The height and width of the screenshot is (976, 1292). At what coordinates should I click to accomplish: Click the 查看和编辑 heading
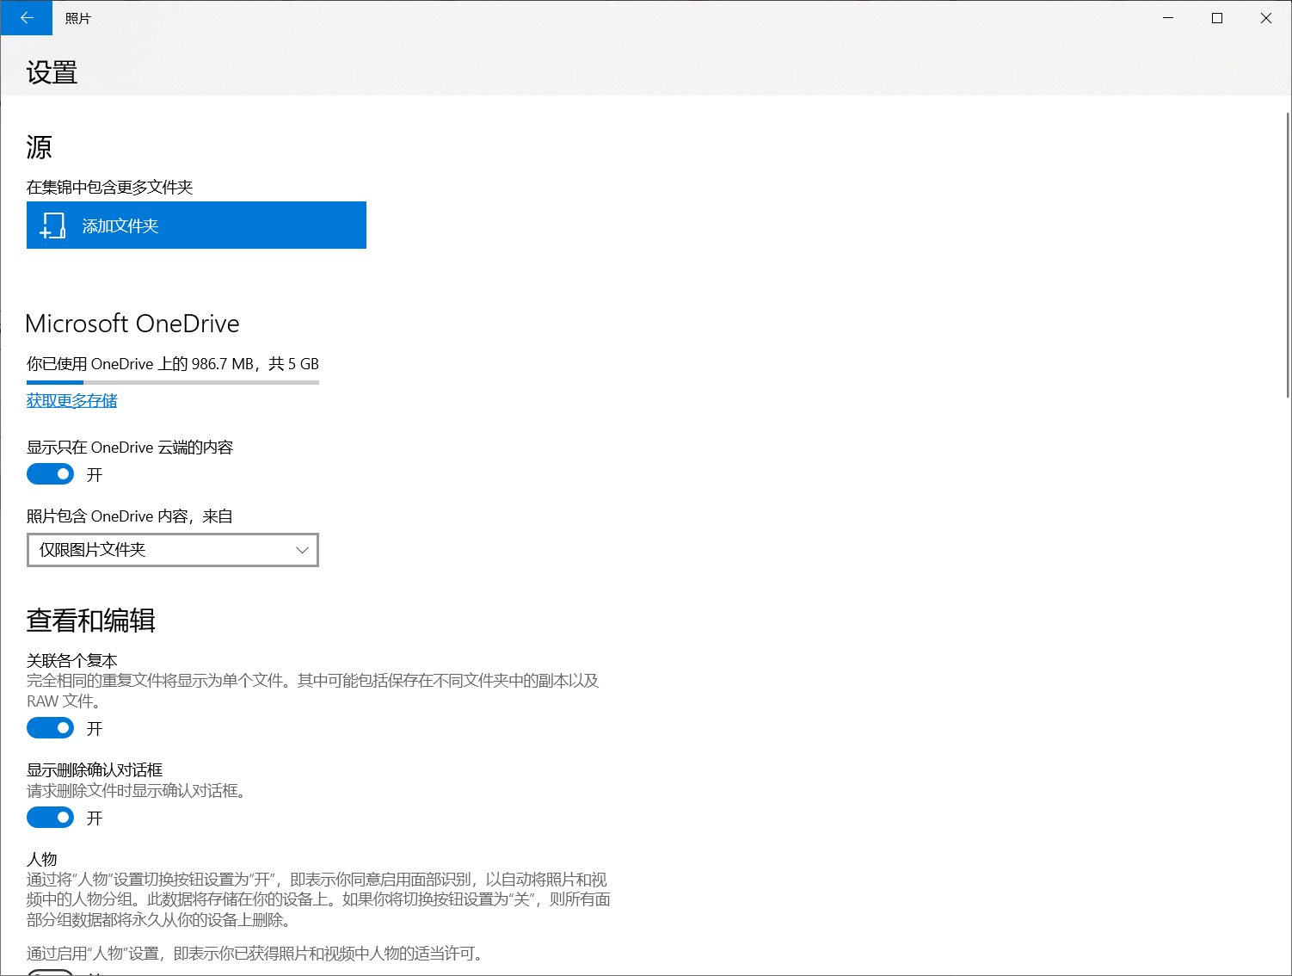pos(91,620)
